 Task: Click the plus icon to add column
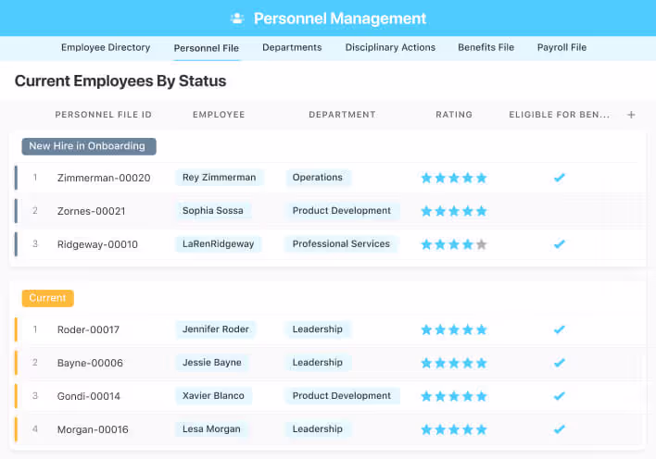pos(631,115)
